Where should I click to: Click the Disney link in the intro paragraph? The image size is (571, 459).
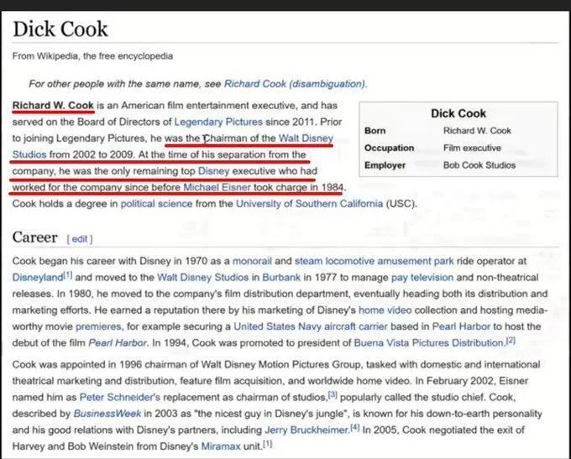point(213,171)
